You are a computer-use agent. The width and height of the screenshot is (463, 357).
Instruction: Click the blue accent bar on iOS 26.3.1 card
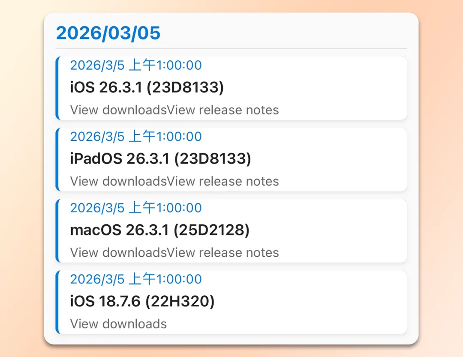click(57, 88)
